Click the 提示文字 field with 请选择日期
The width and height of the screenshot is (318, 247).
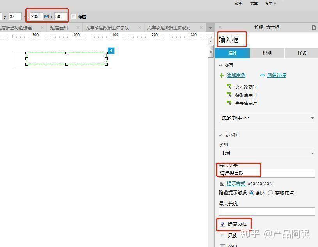tap(267, 173)
